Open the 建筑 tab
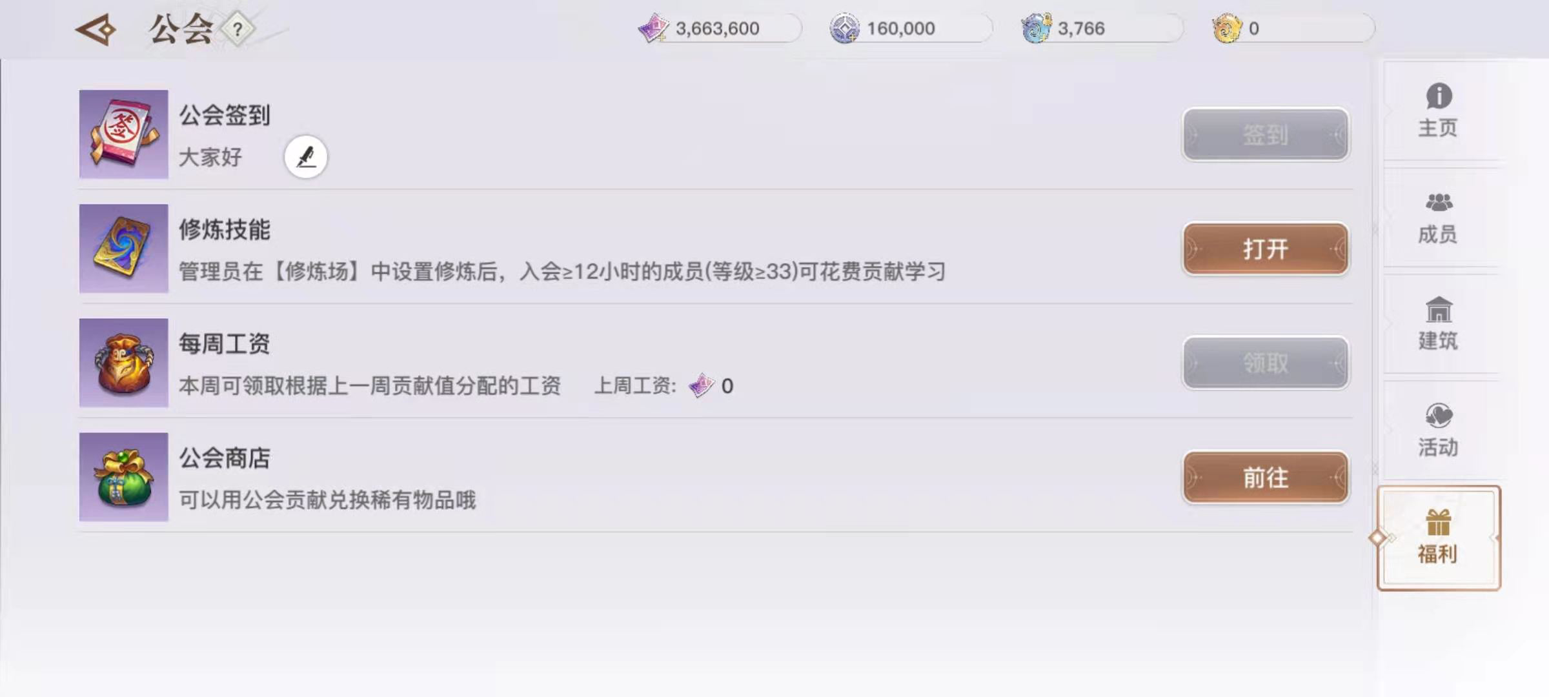 [1439, 324]
